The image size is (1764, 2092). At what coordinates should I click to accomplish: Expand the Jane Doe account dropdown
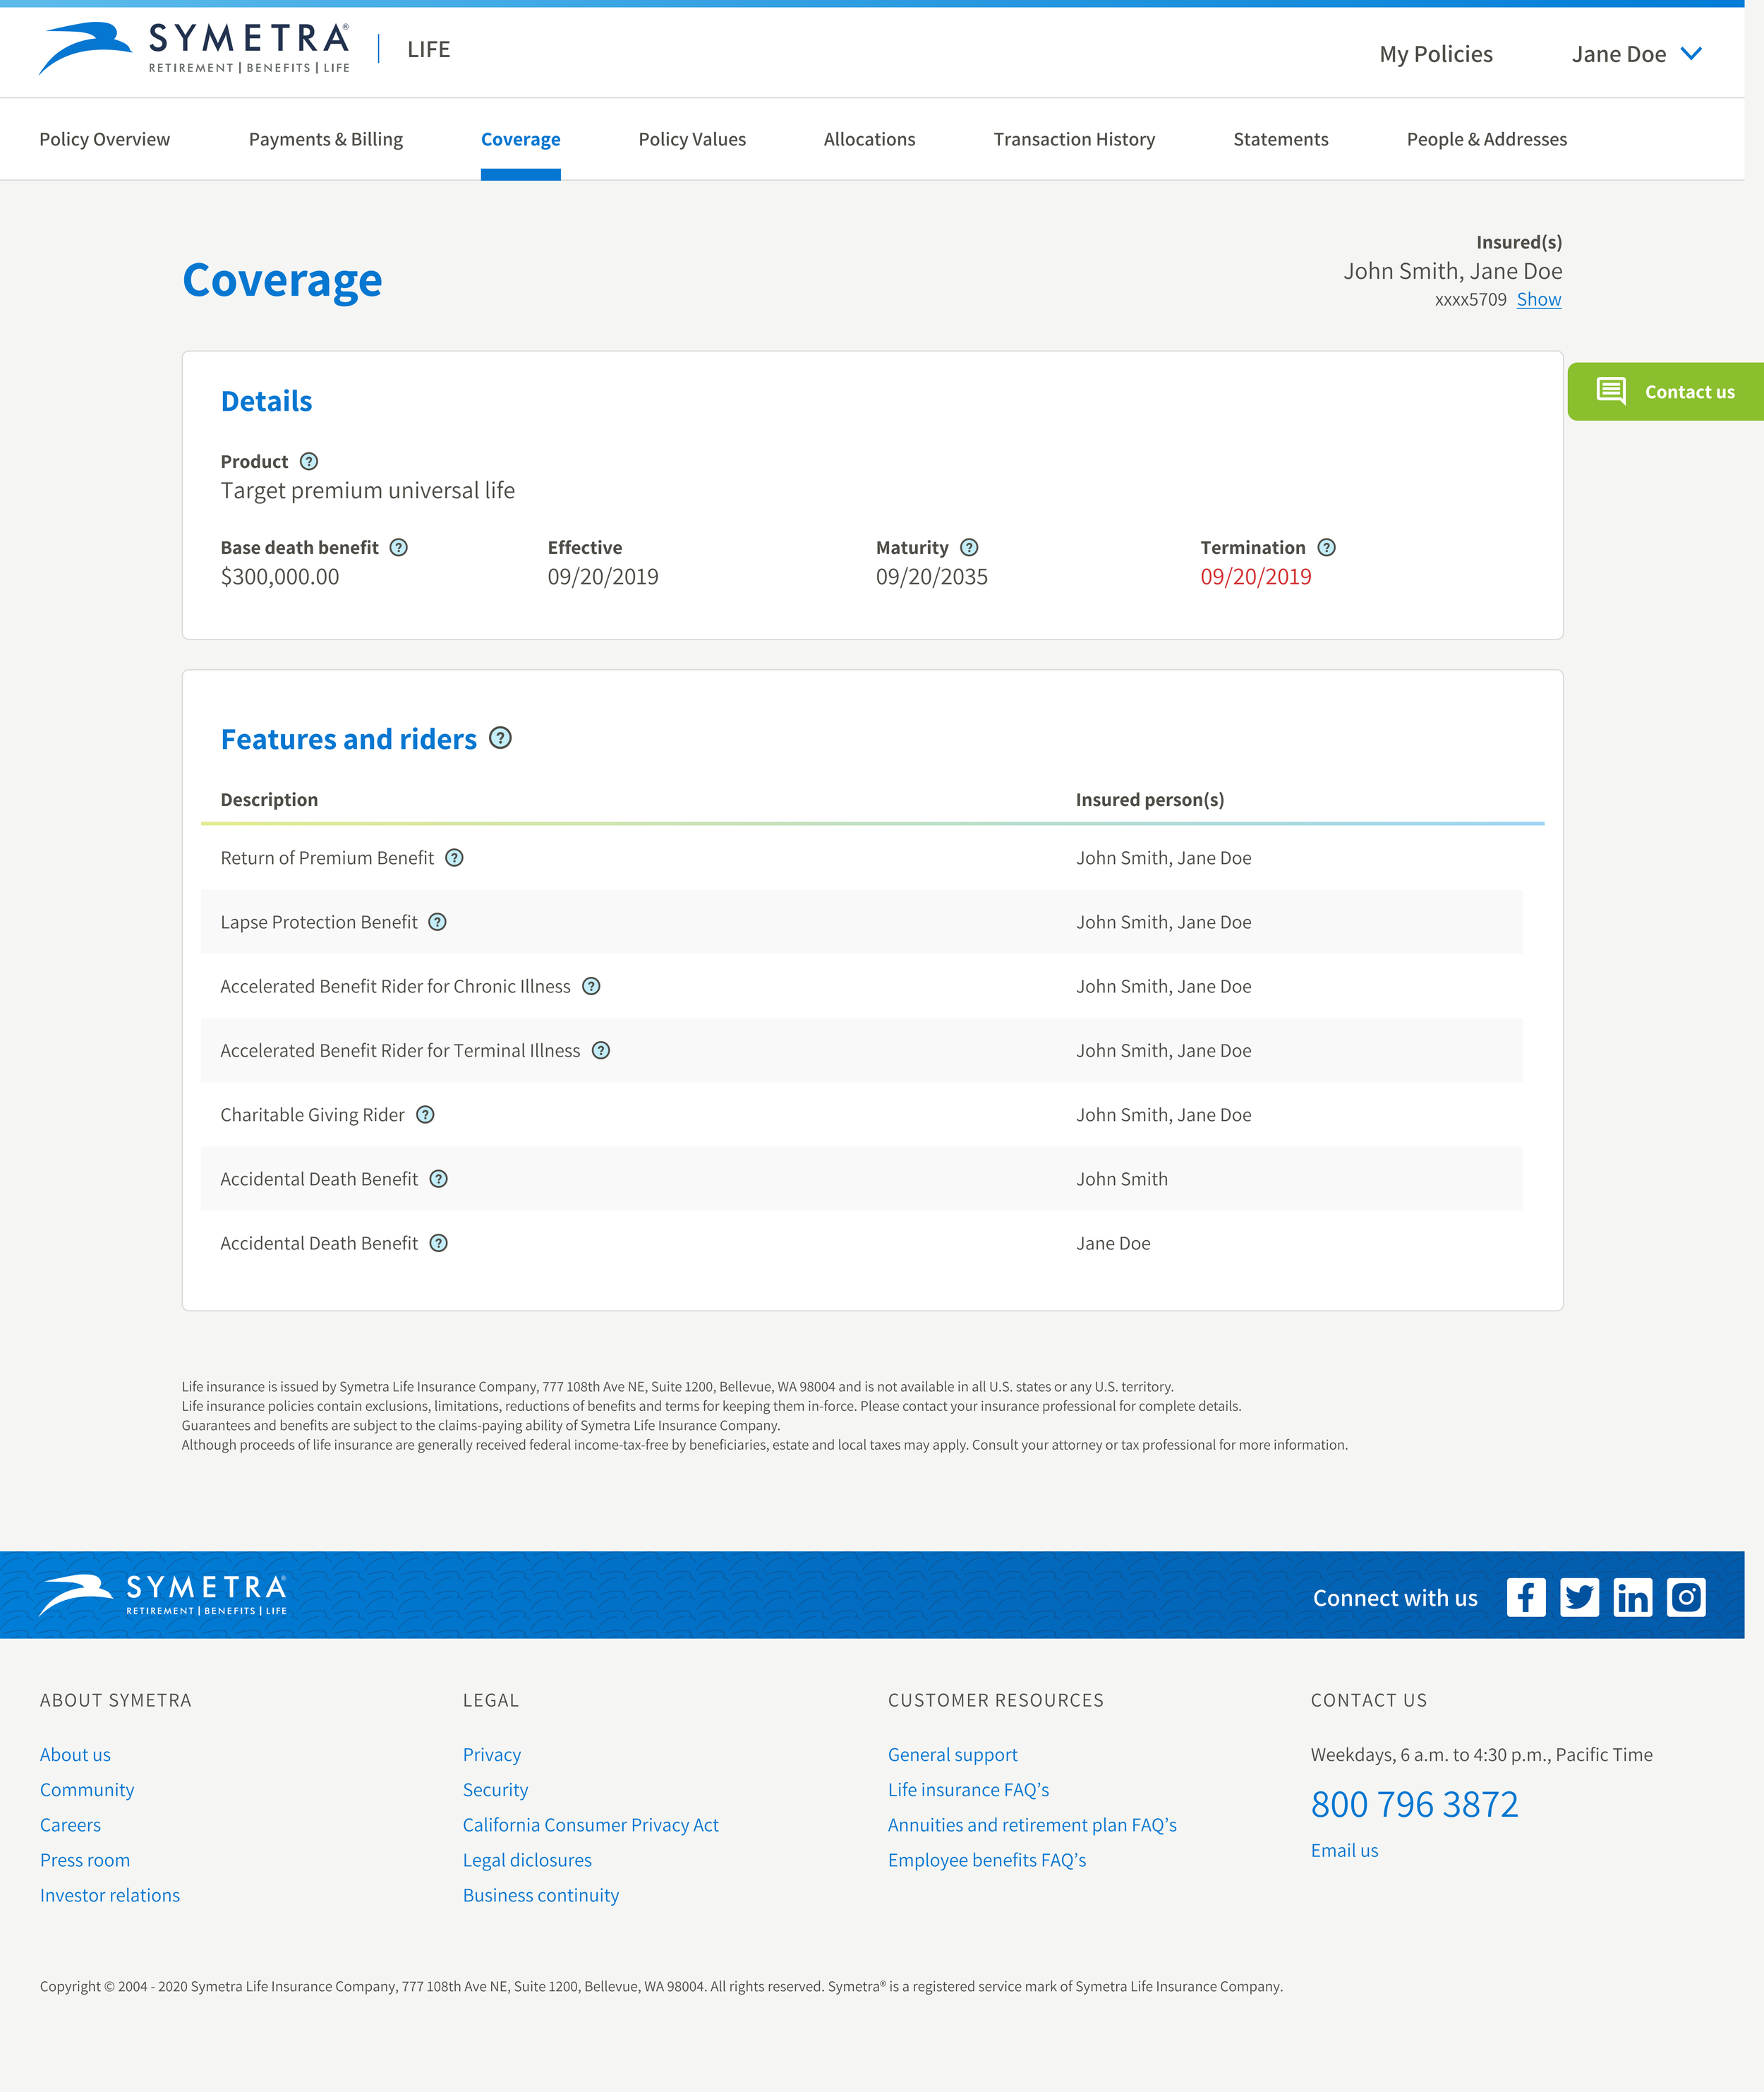[1636, 54]
